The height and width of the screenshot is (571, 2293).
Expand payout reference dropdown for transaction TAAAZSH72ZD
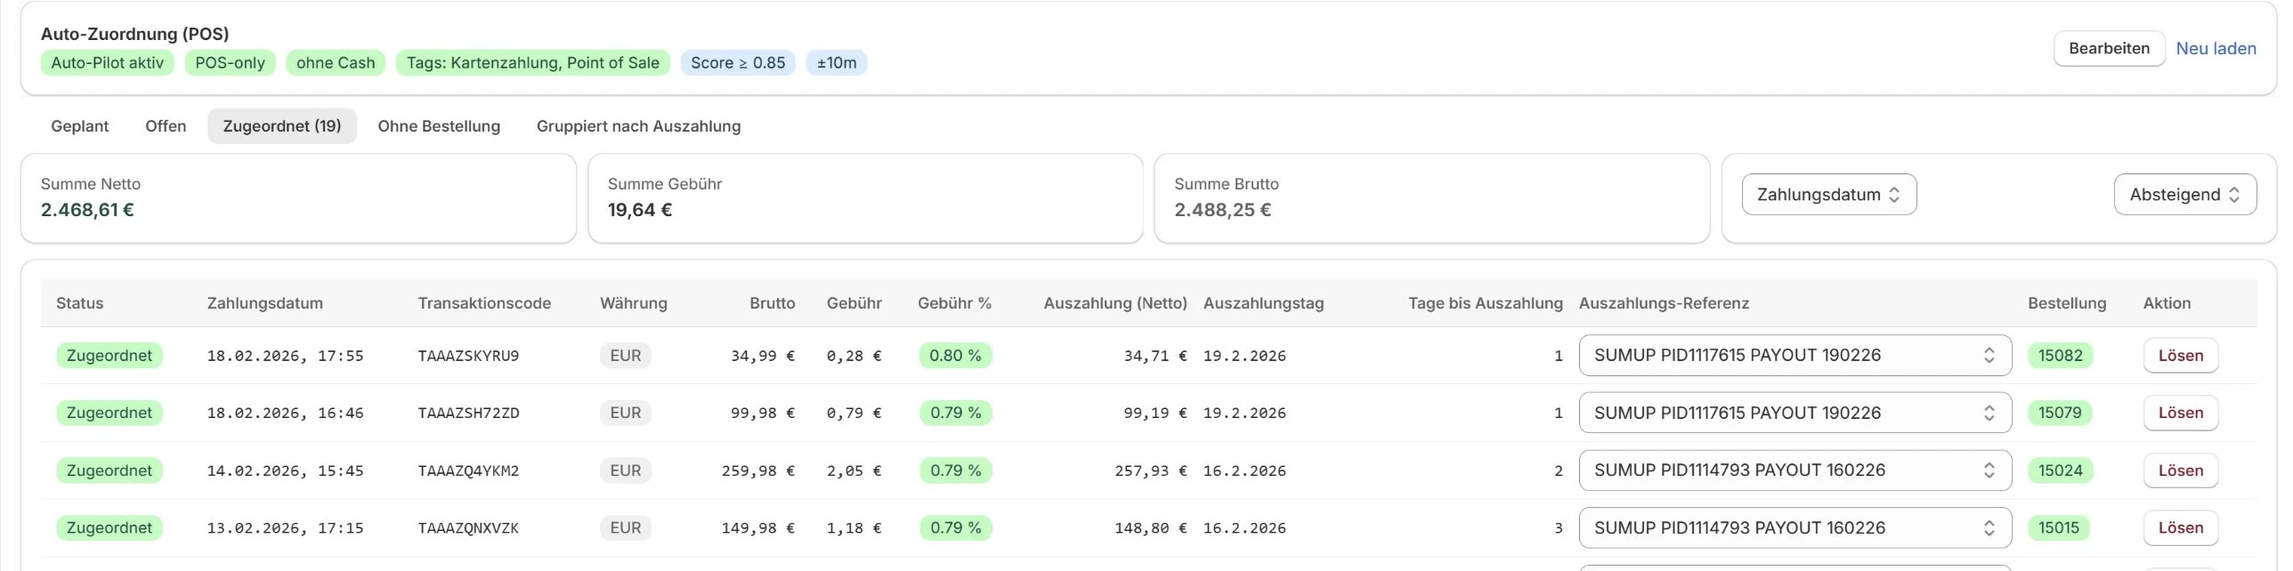pyautogui.click(x=1795, y=413)
